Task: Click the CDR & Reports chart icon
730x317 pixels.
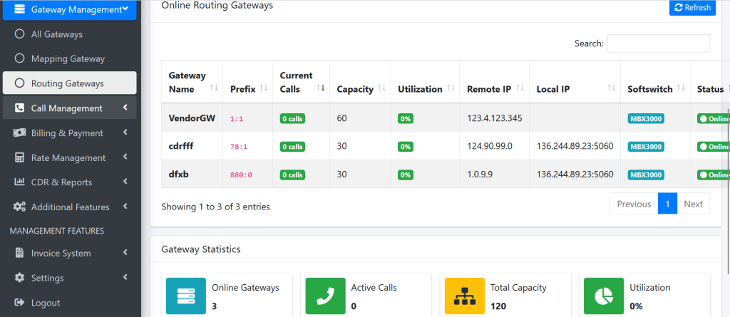Action: [19, 182]
